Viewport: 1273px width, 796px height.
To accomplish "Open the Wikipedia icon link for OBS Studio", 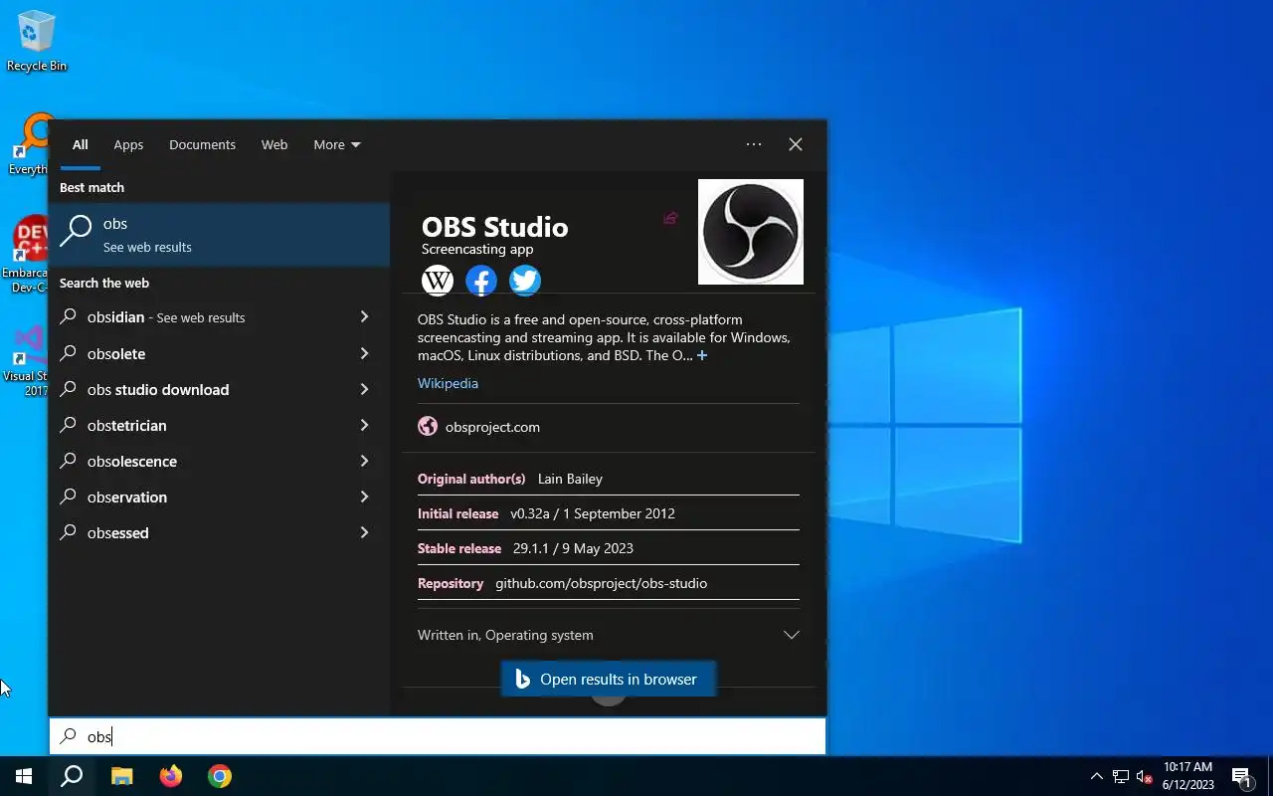I will point(438,281).
